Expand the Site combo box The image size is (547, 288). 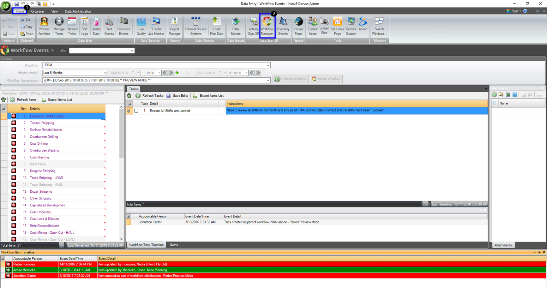pyautogui.click(x=132, y=51)
